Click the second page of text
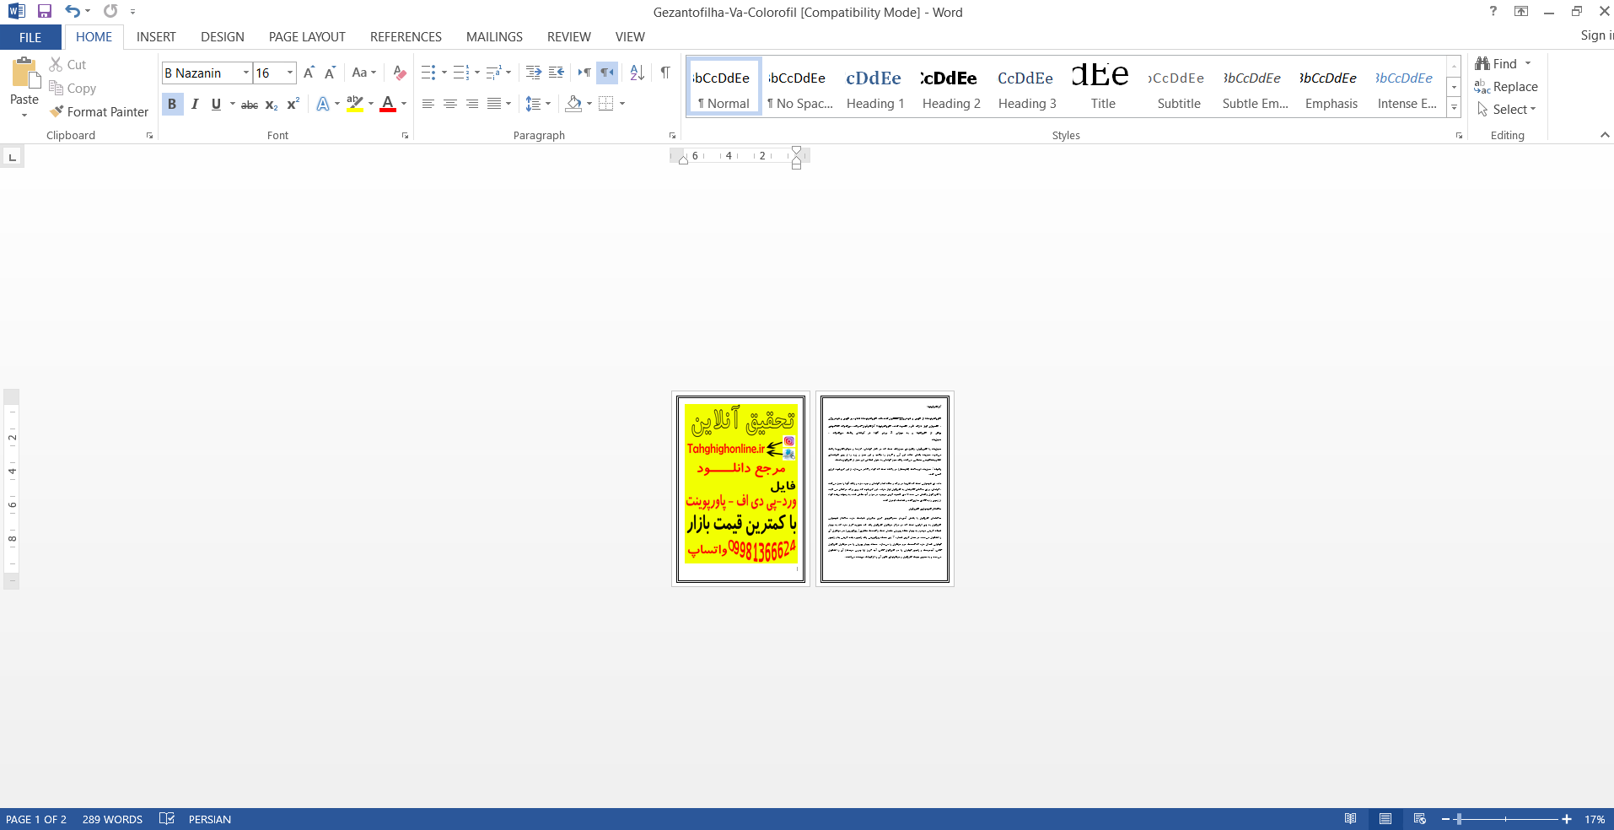Viewport: 1614px width, 830px height. point(885,488)
